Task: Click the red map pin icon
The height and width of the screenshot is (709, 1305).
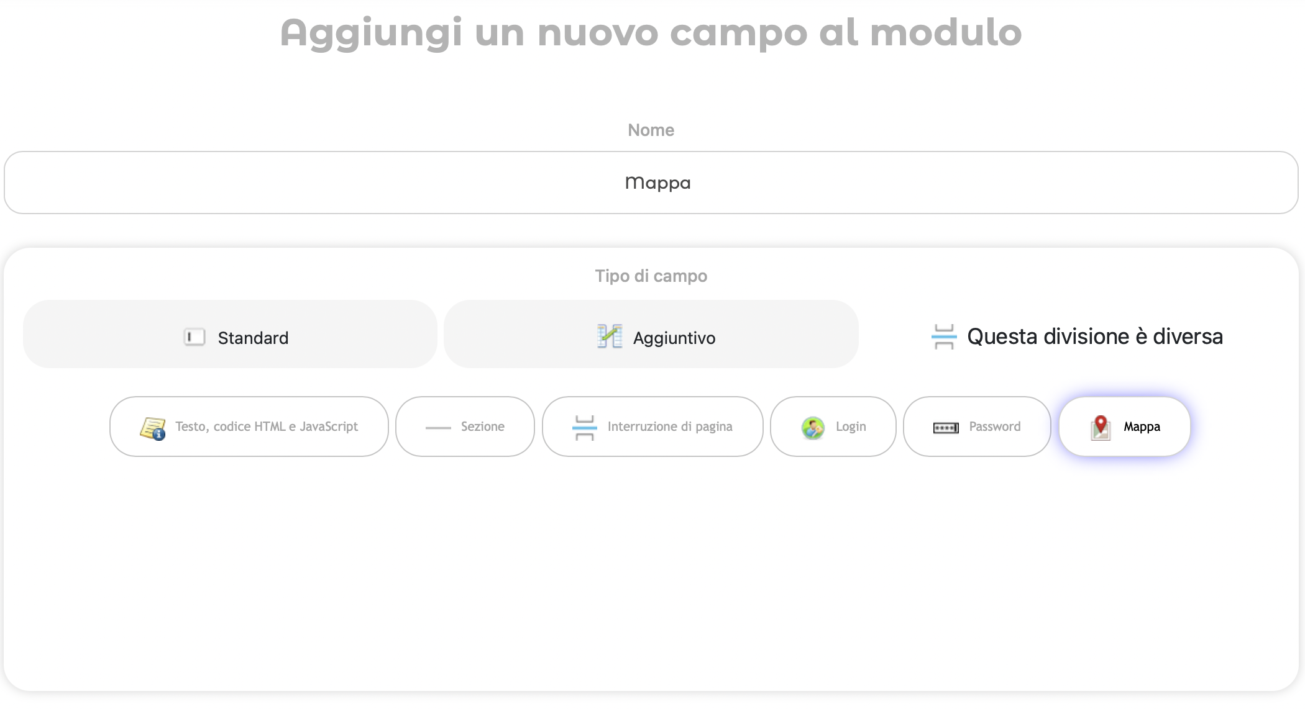Action: (1101, 427)
